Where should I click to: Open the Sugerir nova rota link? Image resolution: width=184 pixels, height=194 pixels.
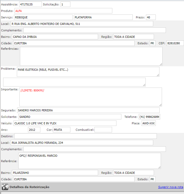point(170,187)
